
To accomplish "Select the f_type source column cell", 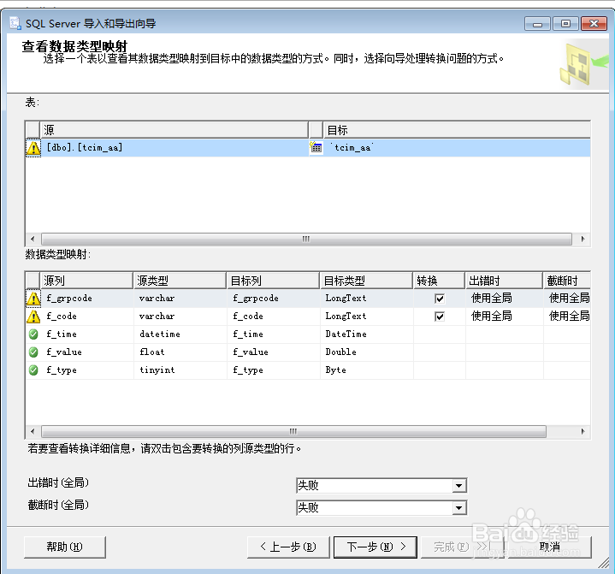I will [87, 370].
